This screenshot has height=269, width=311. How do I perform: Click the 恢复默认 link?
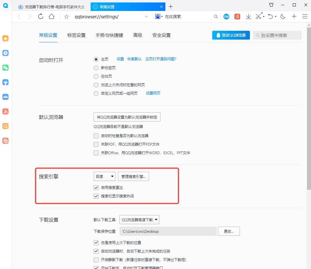tap(134, 59)
